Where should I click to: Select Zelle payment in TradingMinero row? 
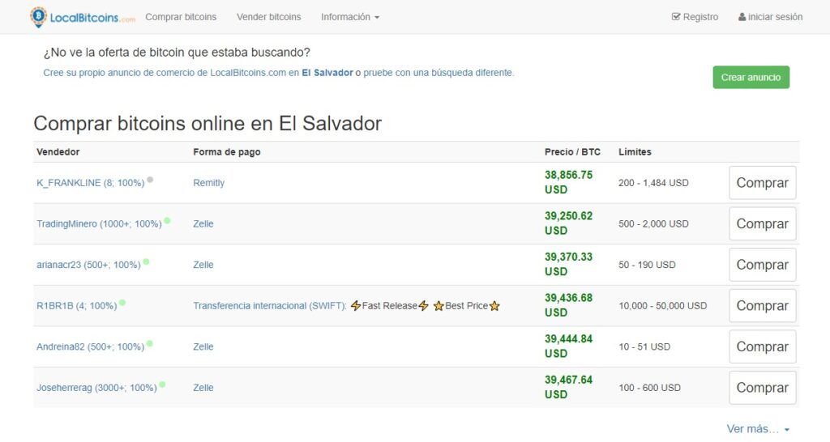tap(203, 223)
